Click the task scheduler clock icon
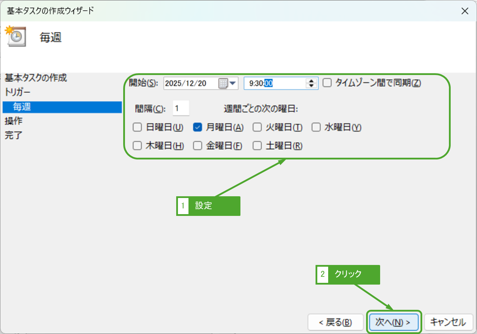The height and width of the screenshot is (334, 477). coord(16,36)
